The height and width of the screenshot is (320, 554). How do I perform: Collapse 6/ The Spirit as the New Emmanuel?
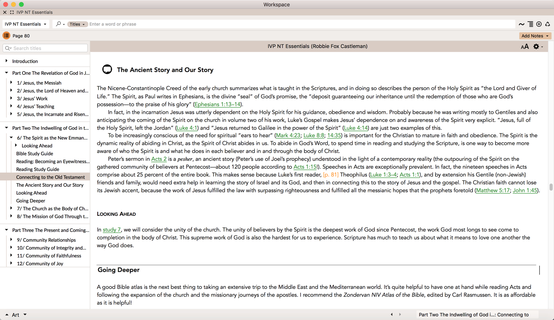pos(11,138)
